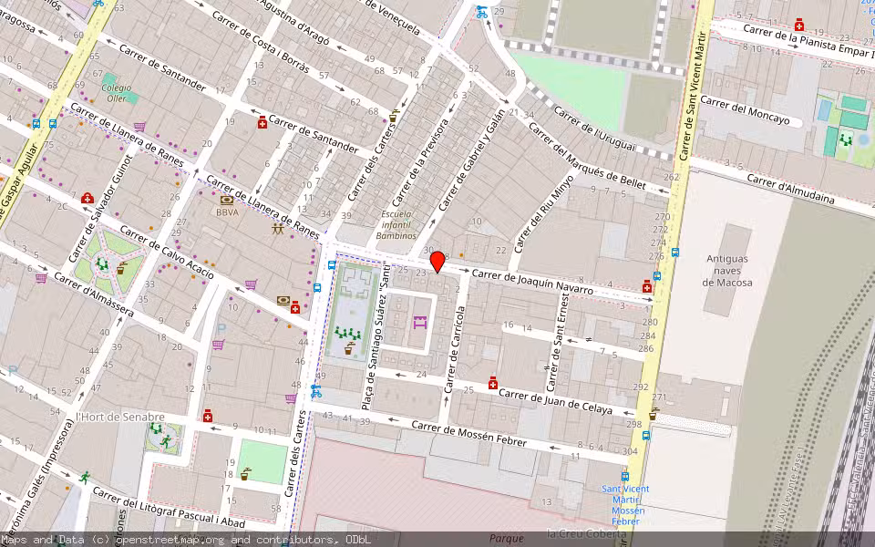The width and height of the screenshot is (875, 547).
Task: Click the pharmacy cross icon on Carrer de Santander
Action: click(x=262, y=123)
